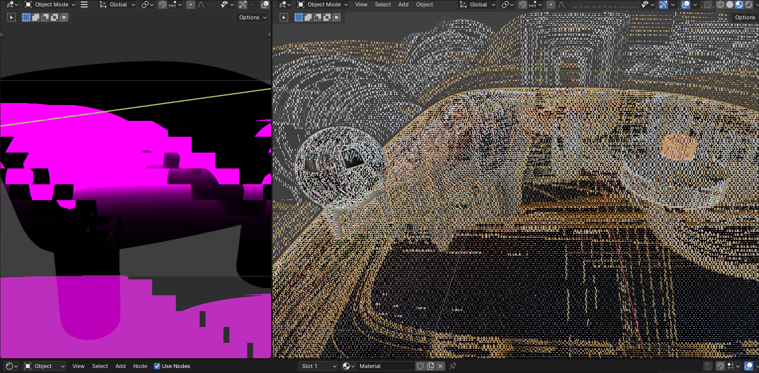This screenshot has height=373, width=759.
Task: Open Object Mode dropdown in right viewport
Action: pyautogui.click(x=322, y=4)
